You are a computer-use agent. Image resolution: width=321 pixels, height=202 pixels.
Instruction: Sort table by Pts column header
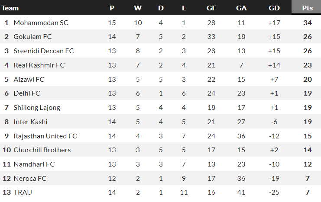click(308, 8)
